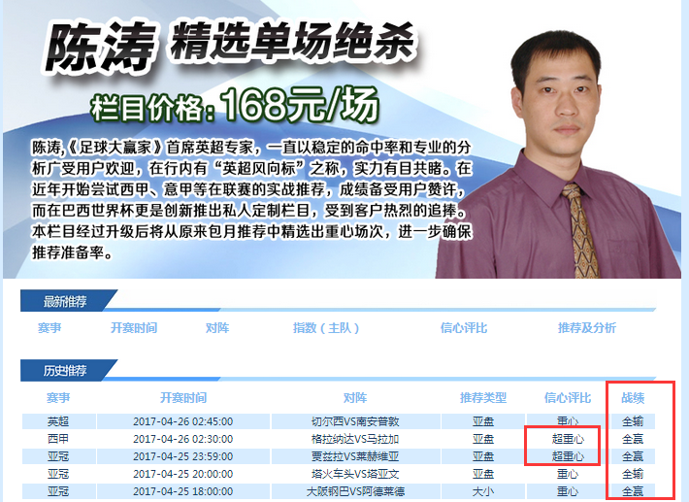Click 大小 in 大阪钢巴 row
Image resolution: width=689 pixels, height=502 pixels.
point(483,491)
